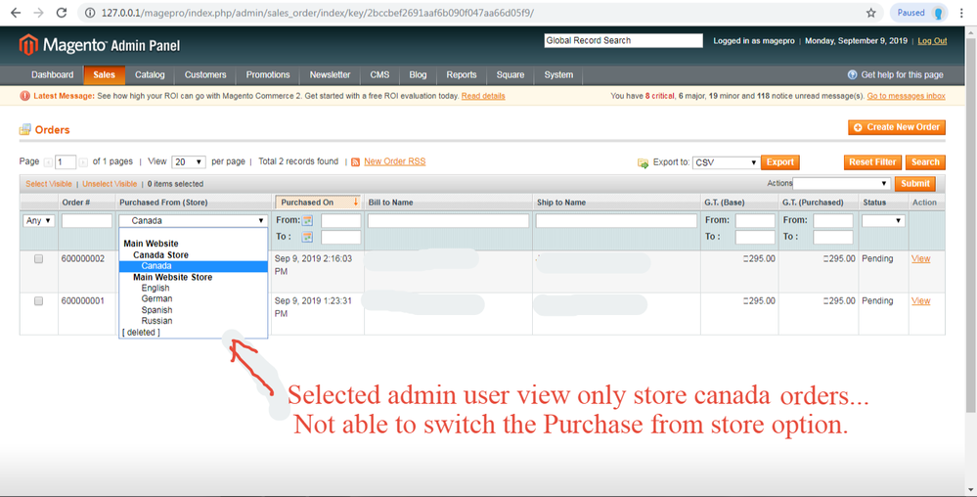
Task: Click the help icon for this page
Action: coord(852,75)
